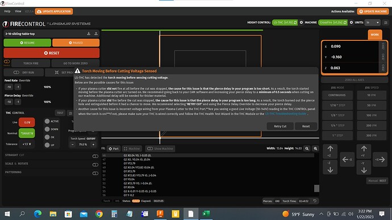This screenshot has height=220, width=392.
Task: Jog the torch up with +Z arrow
Action: tap(330, 151)
